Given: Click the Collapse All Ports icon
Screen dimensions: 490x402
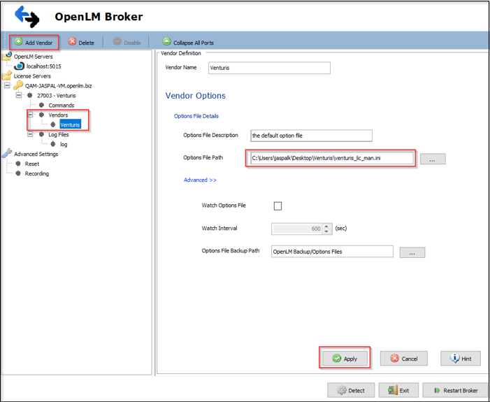Looking at the screenshot, I should tap(166, 43).
